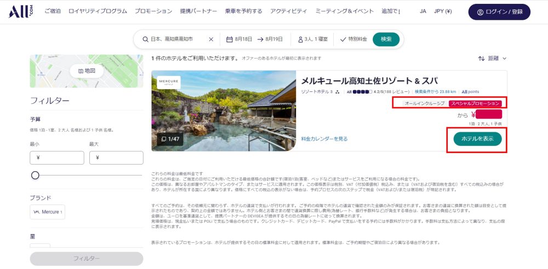Clear the destination with the X icon

pyautogui.click(x=211, y=39)
